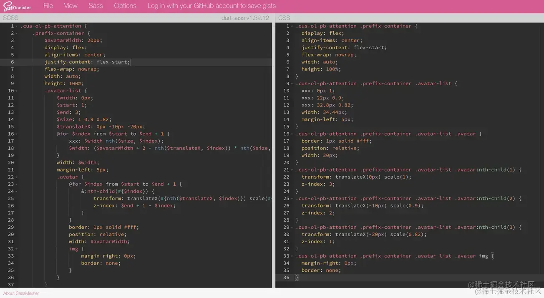The image size is (544, 298).
Task: Collapse CSS line 21 nth-child(1) rule
Action: (292, 170)
